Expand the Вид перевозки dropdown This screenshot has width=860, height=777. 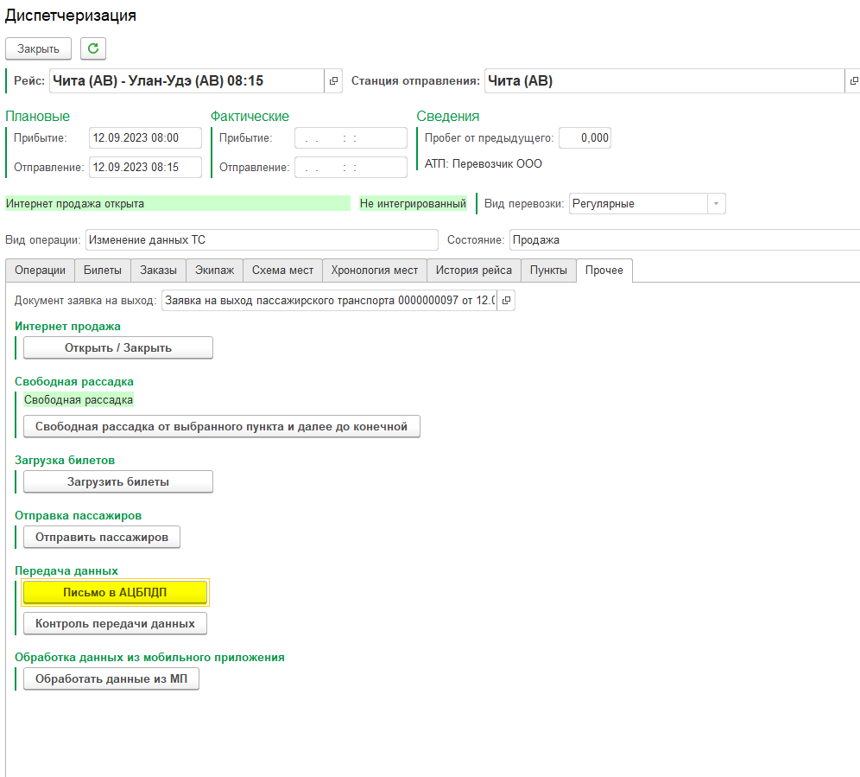[x=716, y=204]
